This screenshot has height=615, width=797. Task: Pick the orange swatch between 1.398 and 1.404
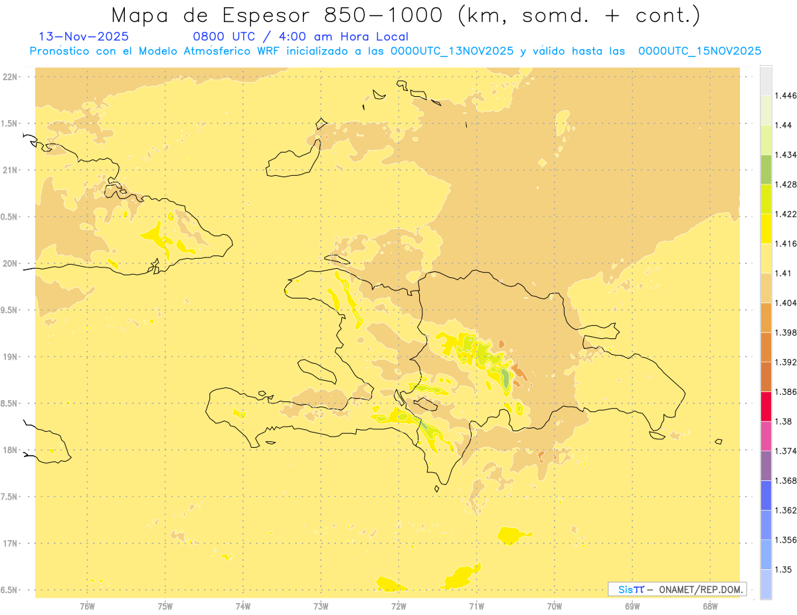[x=766, y=318]
